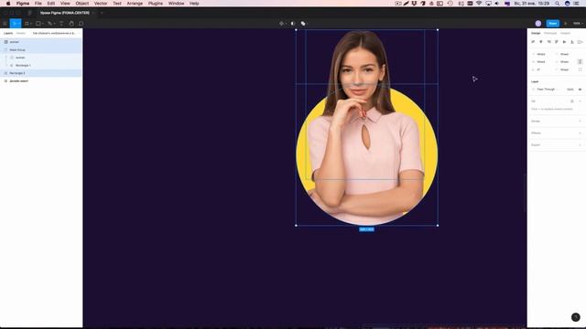Add an Export setting with plus
The image size is (586, 329).
point(580,144)
